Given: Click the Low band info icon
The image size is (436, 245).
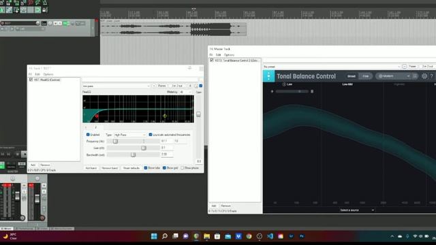Looking at the screenshot, I should pyautogui.click(x=284, y=84).
